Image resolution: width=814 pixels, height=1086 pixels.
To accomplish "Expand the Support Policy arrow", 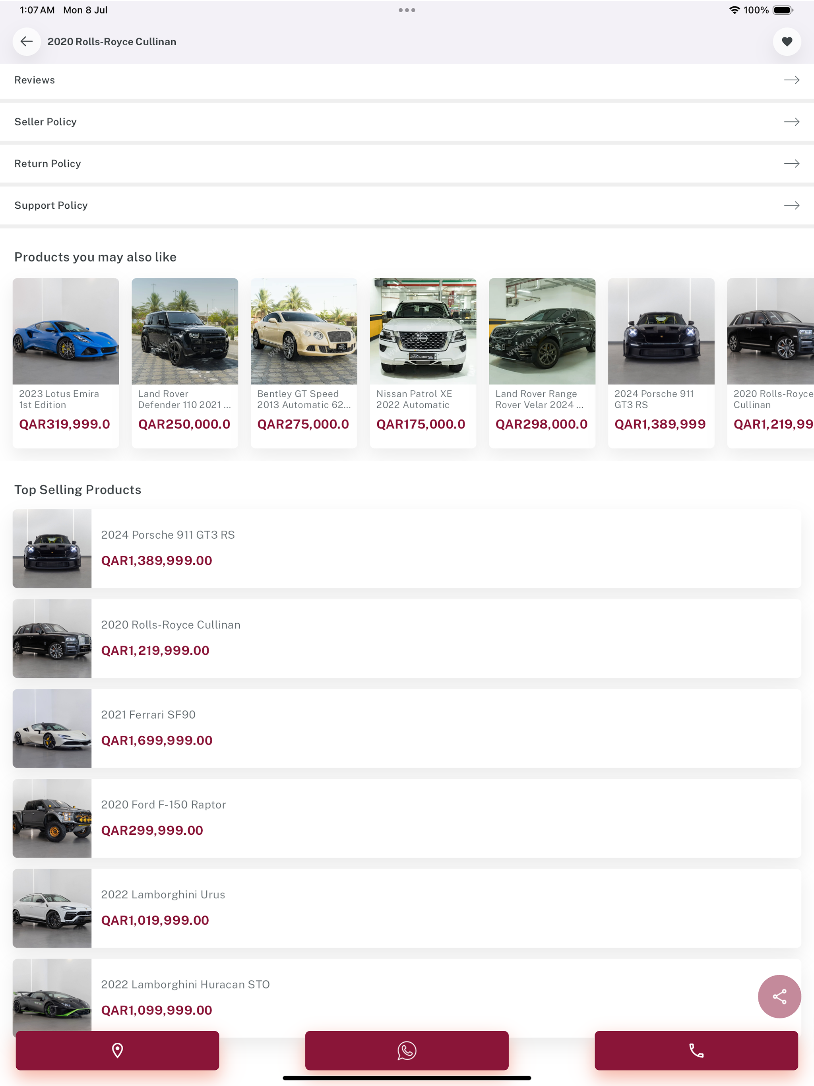I will click(791, 205).
